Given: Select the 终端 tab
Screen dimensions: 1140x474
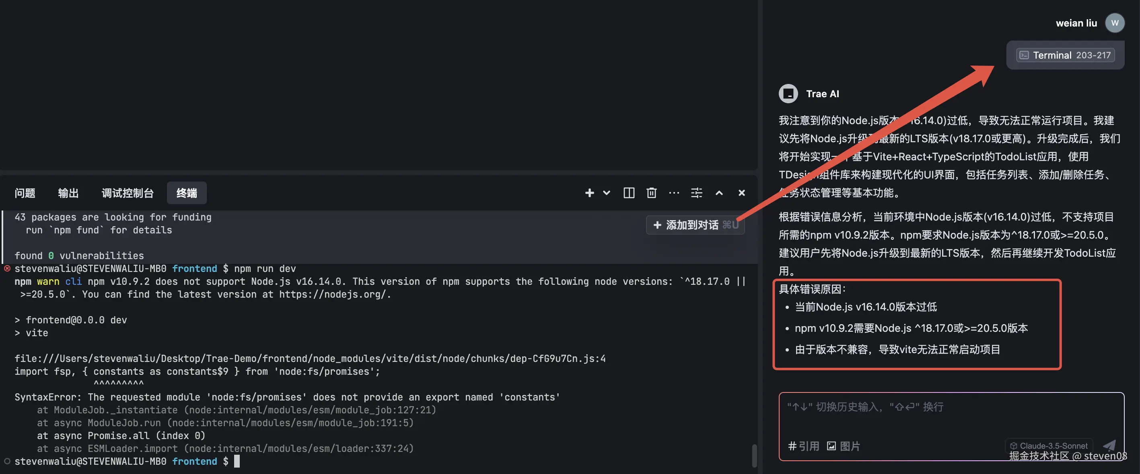Looking at the screenshot, I should coord(187,193).
